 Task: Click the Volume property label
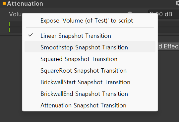[15, 14]
